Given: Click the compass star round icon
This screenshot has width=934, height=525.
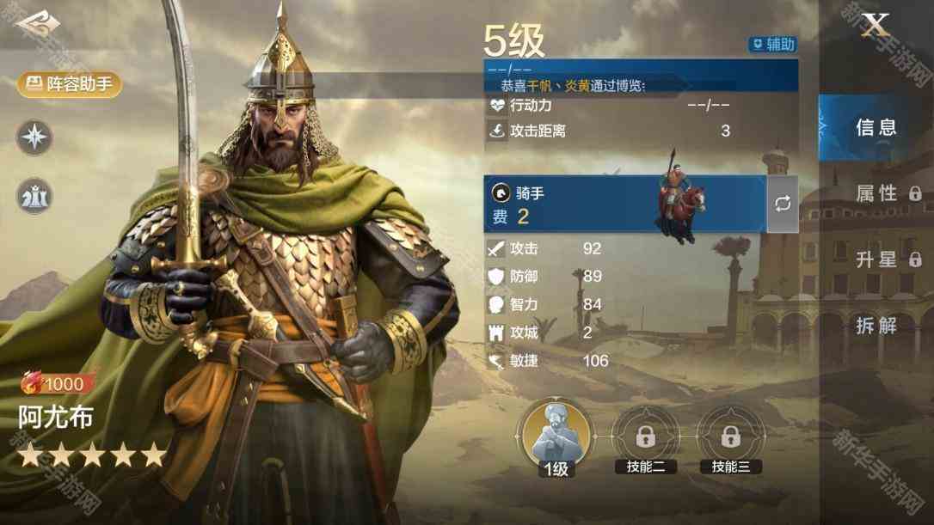Looking at the screenshot, I should point(34,137).
